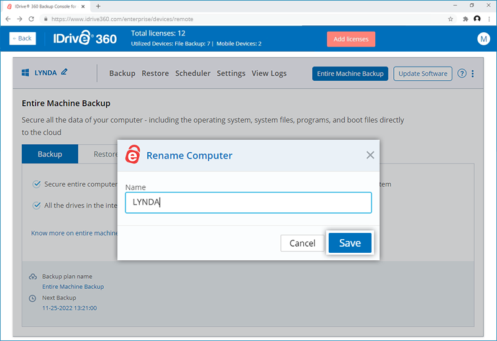Click the Mobile Devices: 2 text
497x341 pixels.
click(x=239, y=43)
